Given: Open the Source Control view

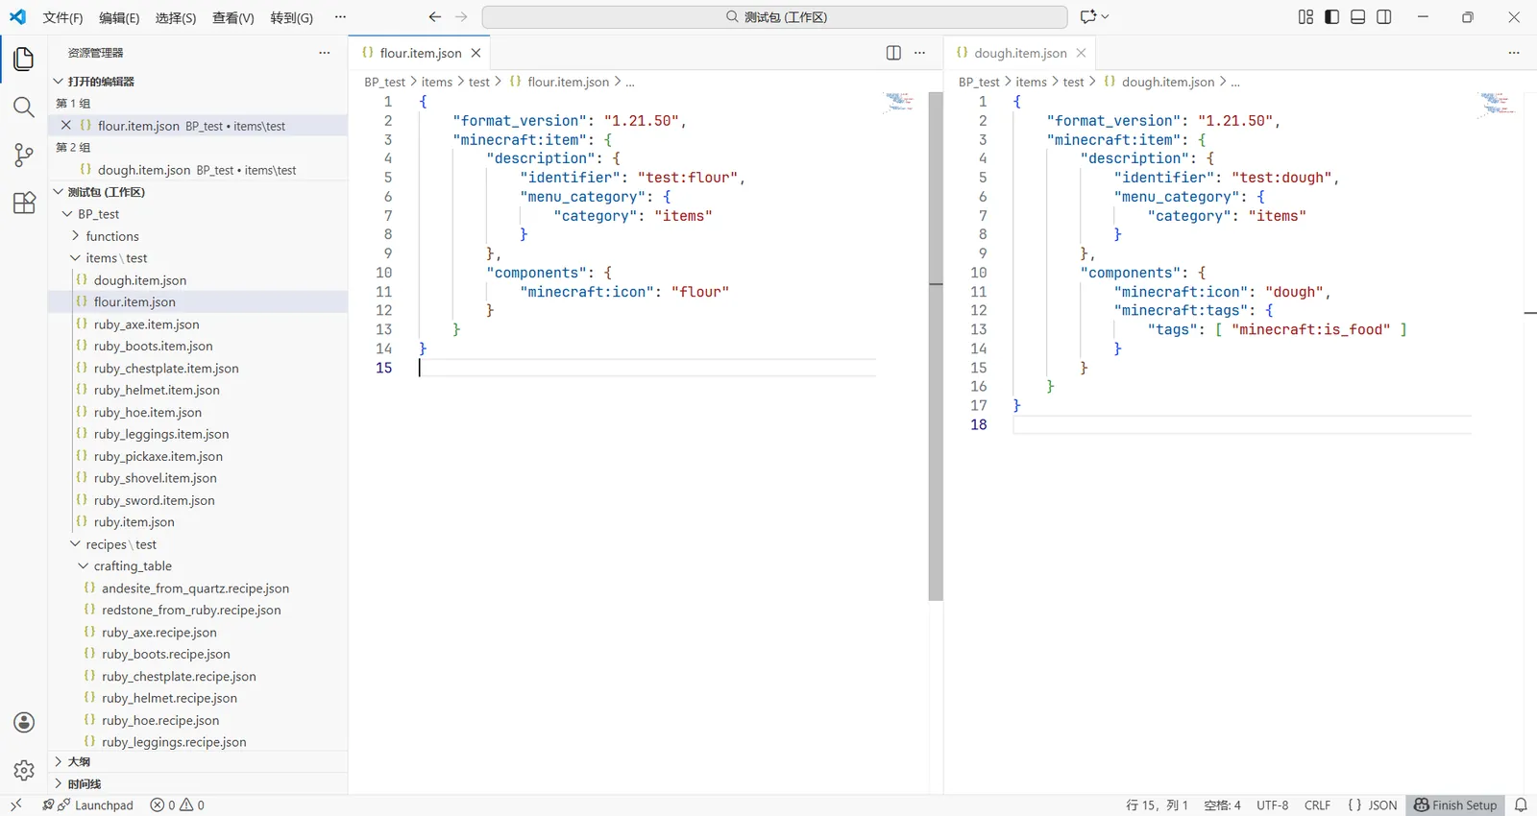Looking at the screenshot, I should point(24,155).
